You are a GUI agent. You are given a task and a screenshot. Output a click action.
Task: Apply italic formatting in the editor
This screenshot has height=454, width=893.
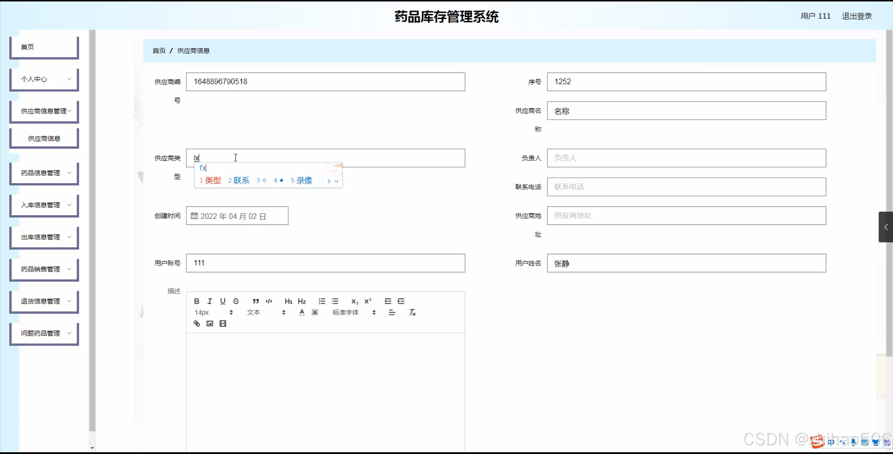click(x=210, y=301)
